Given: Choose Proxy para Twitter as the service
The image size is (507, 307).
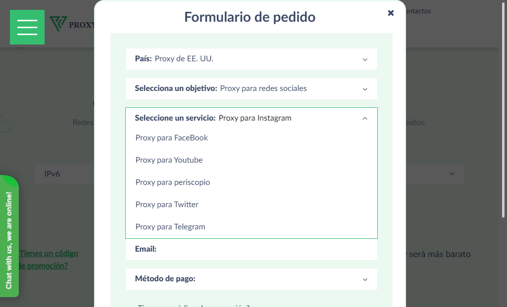Looking at the screenshot, I should 167,204.
